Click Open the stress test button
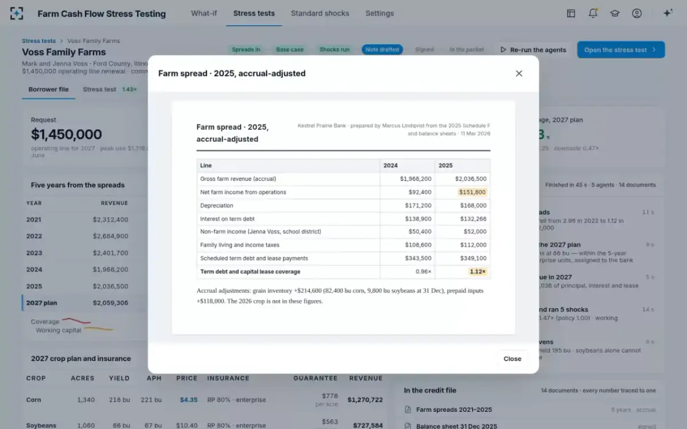Screen dimensions: 687x429 [621, 50]
